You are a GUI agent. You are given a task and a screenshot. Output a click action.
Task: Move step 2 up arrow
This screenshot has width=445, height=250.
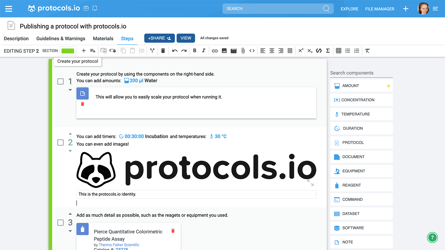pyautogui.click(x=70, y=134)
